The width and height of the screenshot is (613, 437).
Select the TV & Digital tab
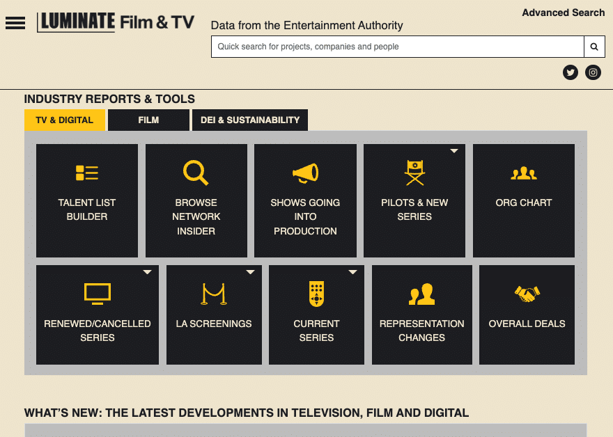coord(65,120)
